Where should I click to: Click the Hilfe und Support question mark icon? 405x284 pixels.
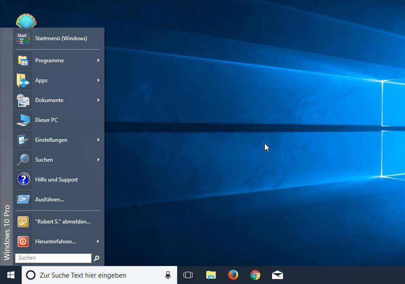(23, 180)
